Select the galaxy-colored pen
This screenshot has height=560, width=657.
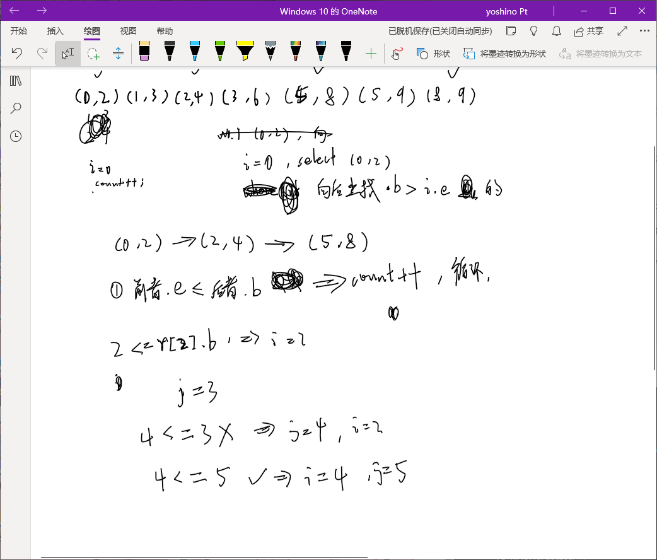320,53
